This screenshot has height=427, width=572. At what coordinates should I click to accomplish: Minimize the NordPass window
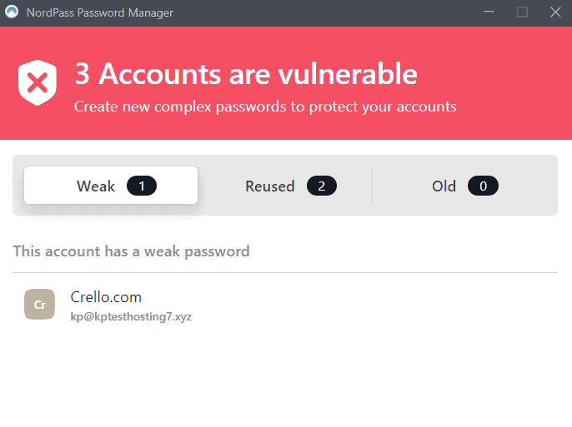point(489,12)
